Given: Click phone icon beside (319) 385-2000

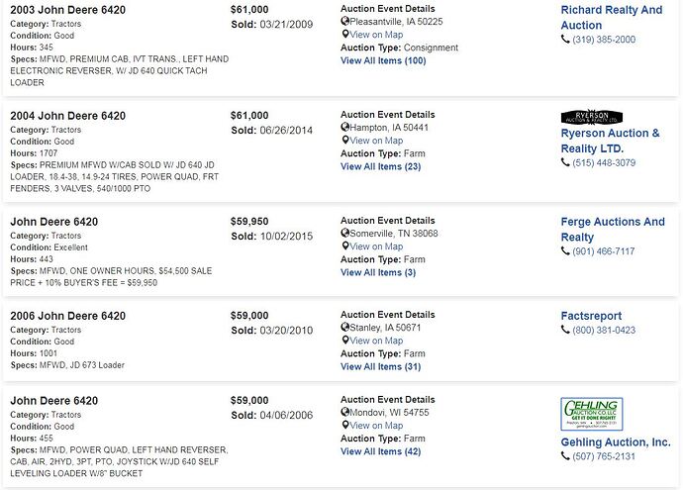Looking at the screenshot, I should [565, 40].
